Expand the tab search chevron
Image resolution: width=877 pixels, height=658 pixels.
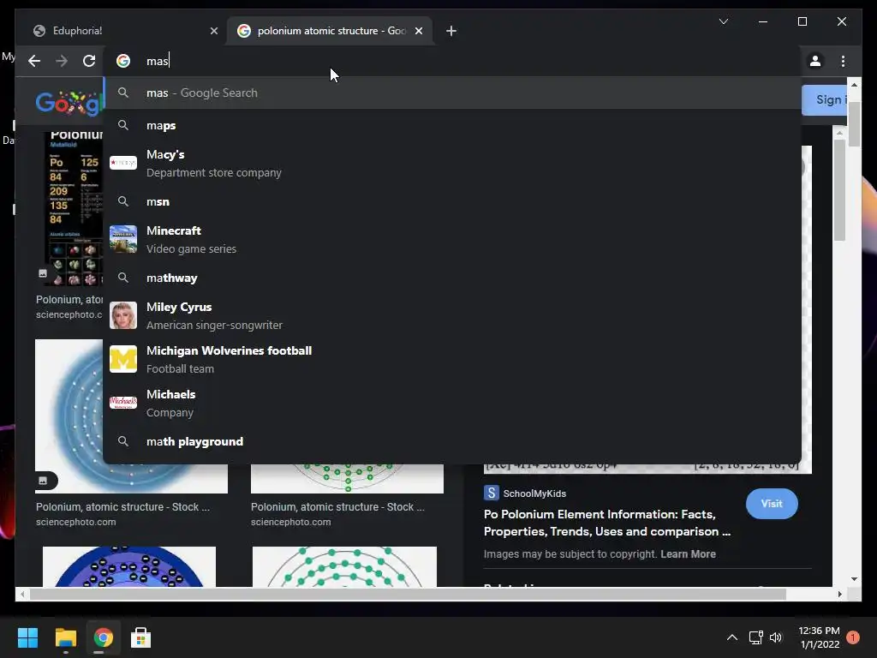coord(723,21)
